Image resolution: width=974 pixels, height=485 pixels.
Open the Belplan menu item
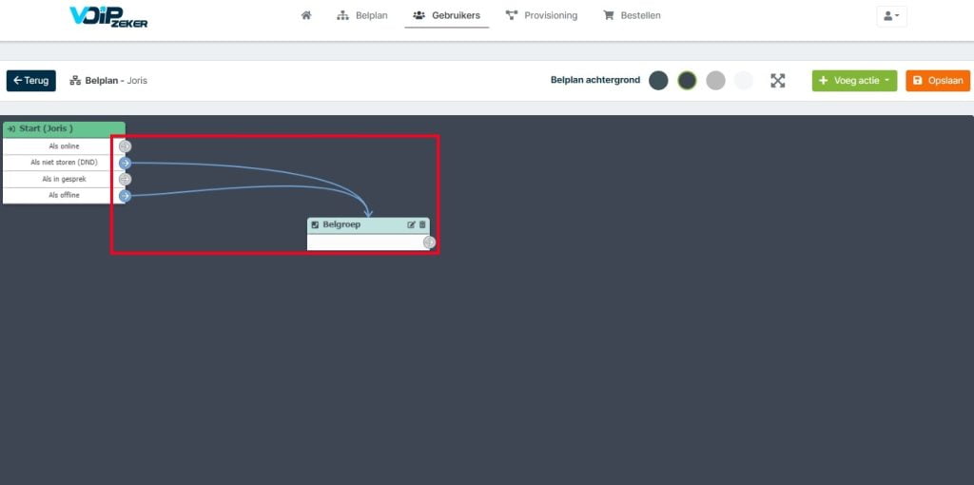(x=362, y=15)
